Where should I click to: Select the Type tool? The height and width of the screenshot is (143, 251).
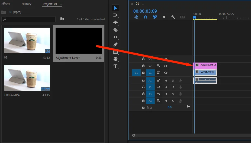click(x=115, y=66)
